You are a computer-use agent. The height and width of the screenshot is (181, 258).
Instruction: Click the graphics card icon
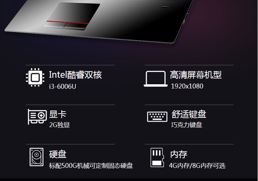37,117
